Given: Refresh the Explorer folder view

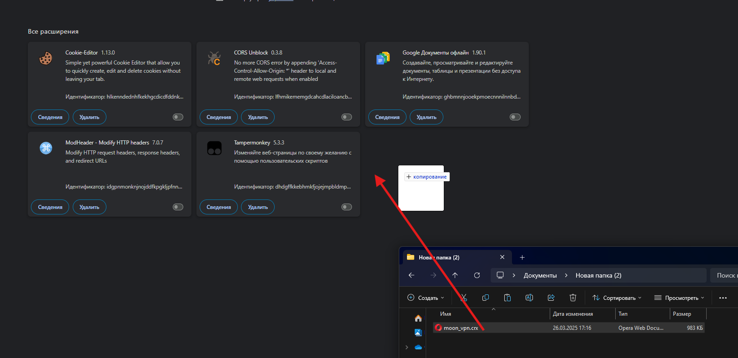Looking at the screenshot, I should [477, 275].
